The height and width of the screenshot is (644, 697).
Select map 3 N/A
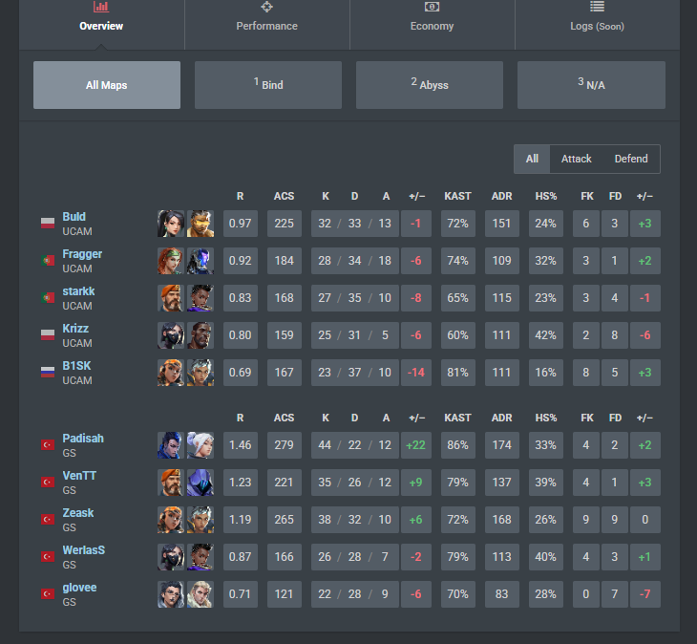pyautogui.click(x=591, y=85)
